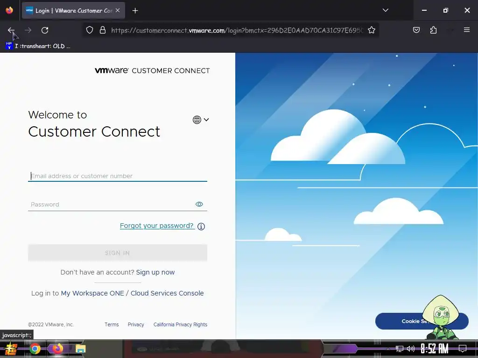Select the Login | VMware Customer Connect tab
This screenshot has height=358, width=478.
tap(73, 11)
